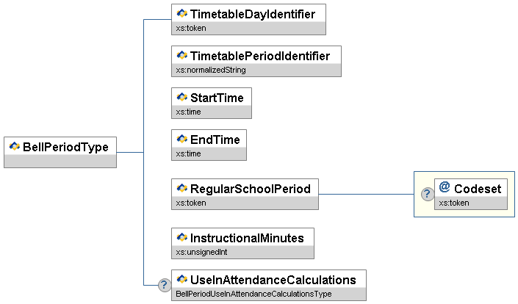Click the StartTime element icon
Screen dimensions: 518x304
pos(181,98)
